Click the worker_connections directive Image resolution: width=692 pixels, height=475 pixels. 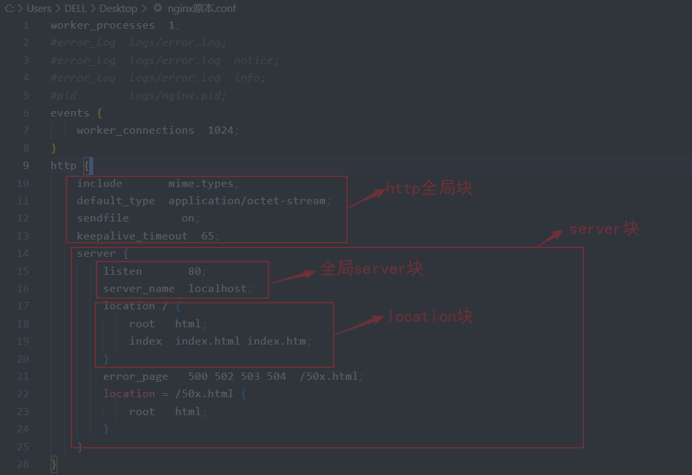click(x=135, y=130)
